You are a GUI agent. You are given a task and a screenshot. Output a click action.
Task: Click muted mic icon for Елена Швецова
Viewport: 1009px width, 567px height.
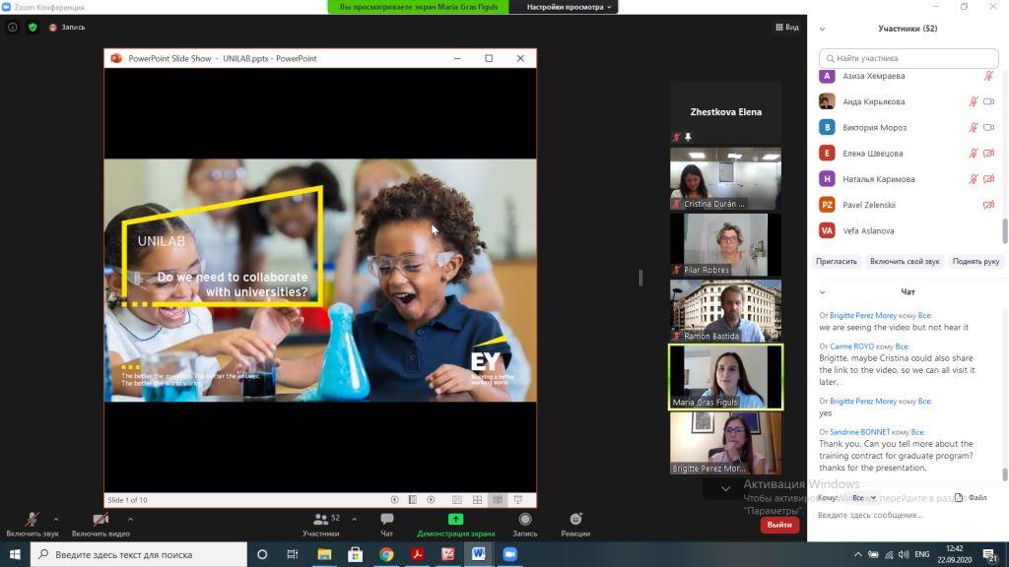coord(974,153)
